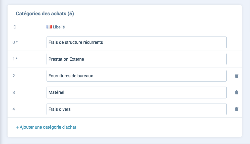Add a new purchase category
The height and width of the screenshot is (144, 250).
[x=46, y=127]
